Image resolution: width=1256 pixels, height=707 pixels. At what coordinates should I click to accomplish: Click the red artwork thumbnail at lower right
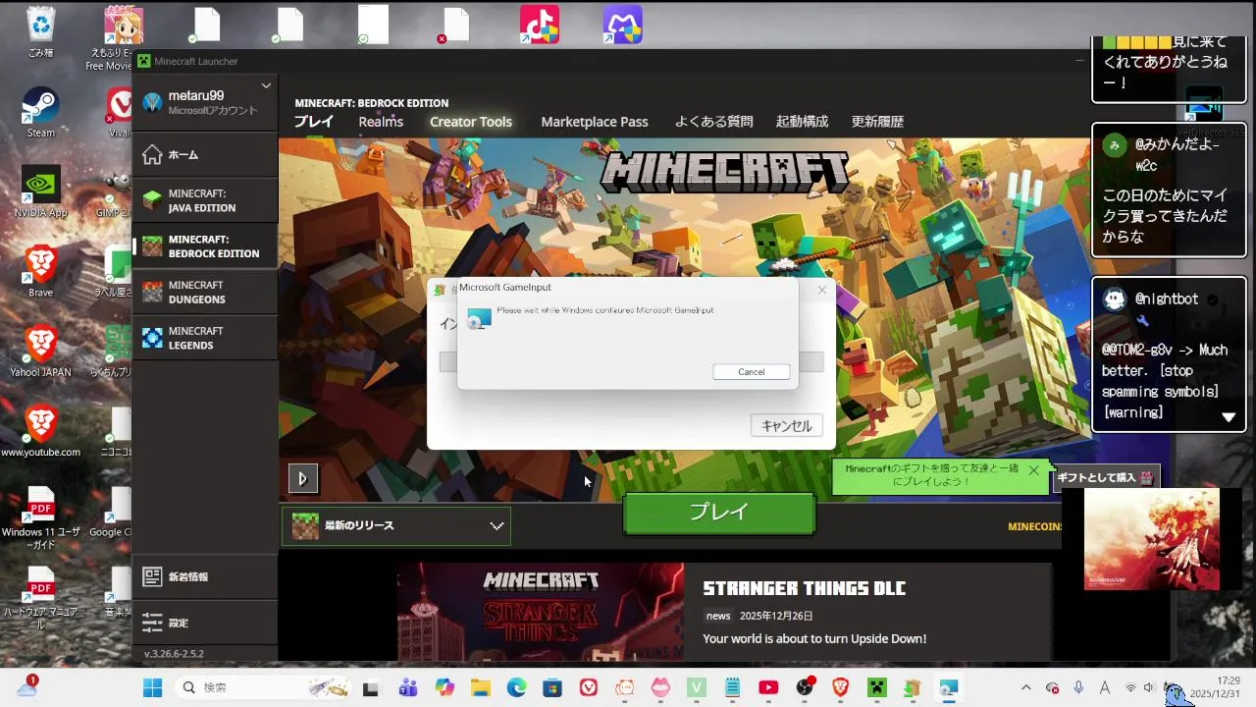click(1152, 539)
